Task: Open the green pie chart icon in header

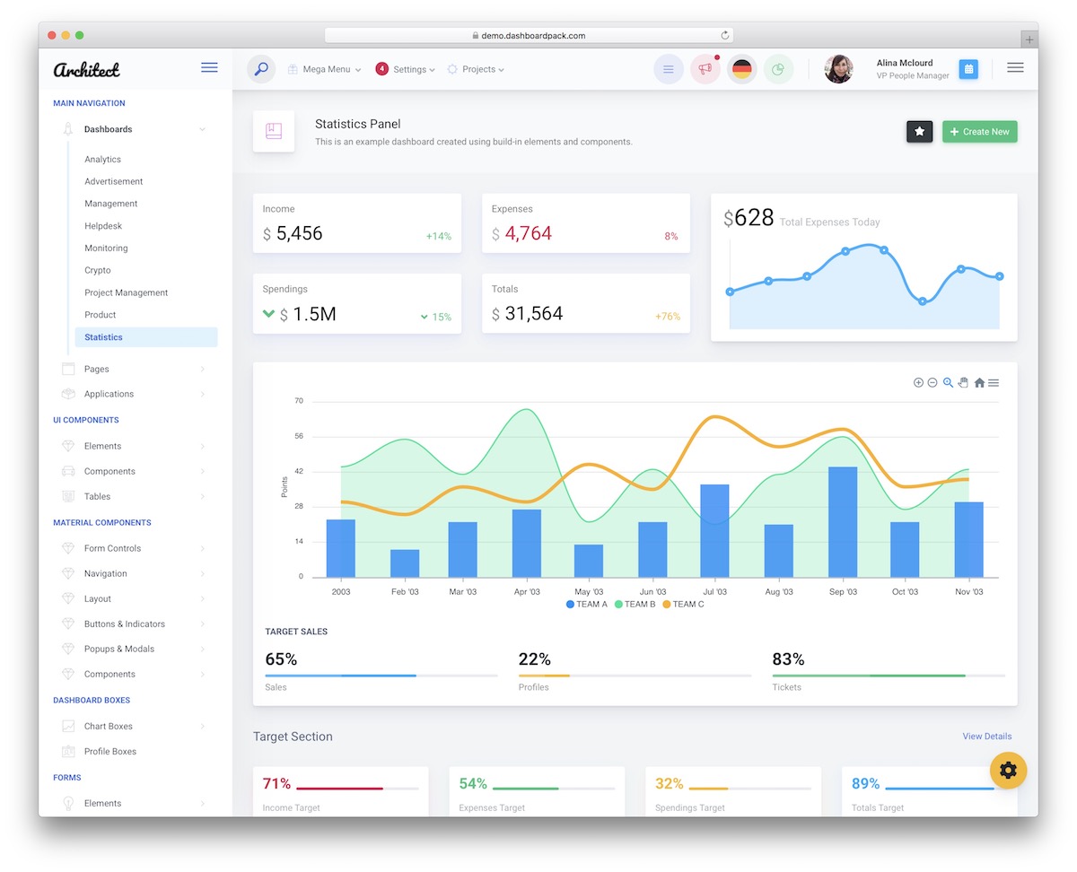Action: 778,69
